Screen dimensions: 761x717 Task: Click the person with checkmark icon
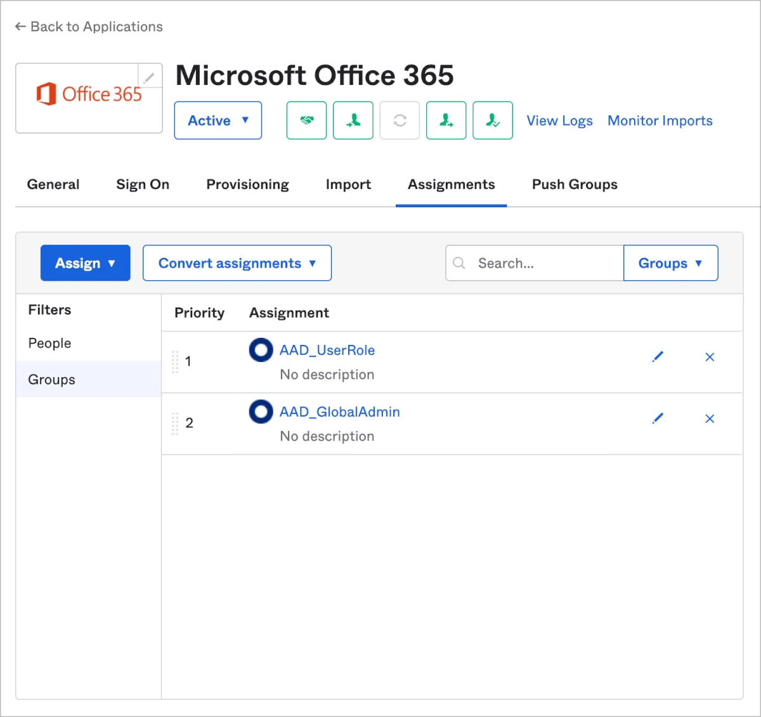[493, 120]
